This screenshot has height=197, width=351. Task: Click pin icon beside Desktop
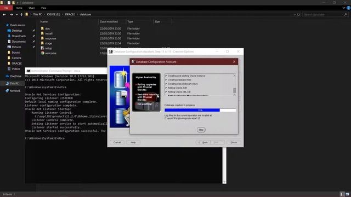click(33, 31)
